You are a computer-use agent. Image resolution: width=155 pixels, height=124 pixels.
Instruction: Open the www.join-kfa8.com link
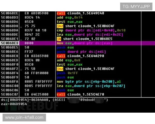pos(24,118)
